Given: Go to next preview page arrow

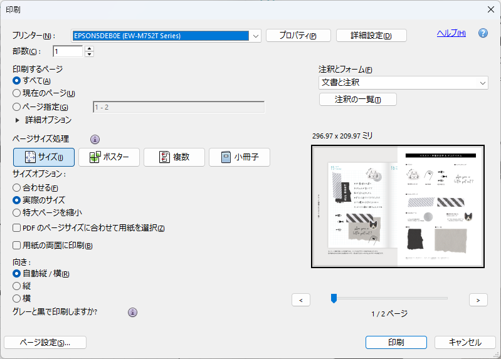Looking at the screenshot, I should (478, 300).
